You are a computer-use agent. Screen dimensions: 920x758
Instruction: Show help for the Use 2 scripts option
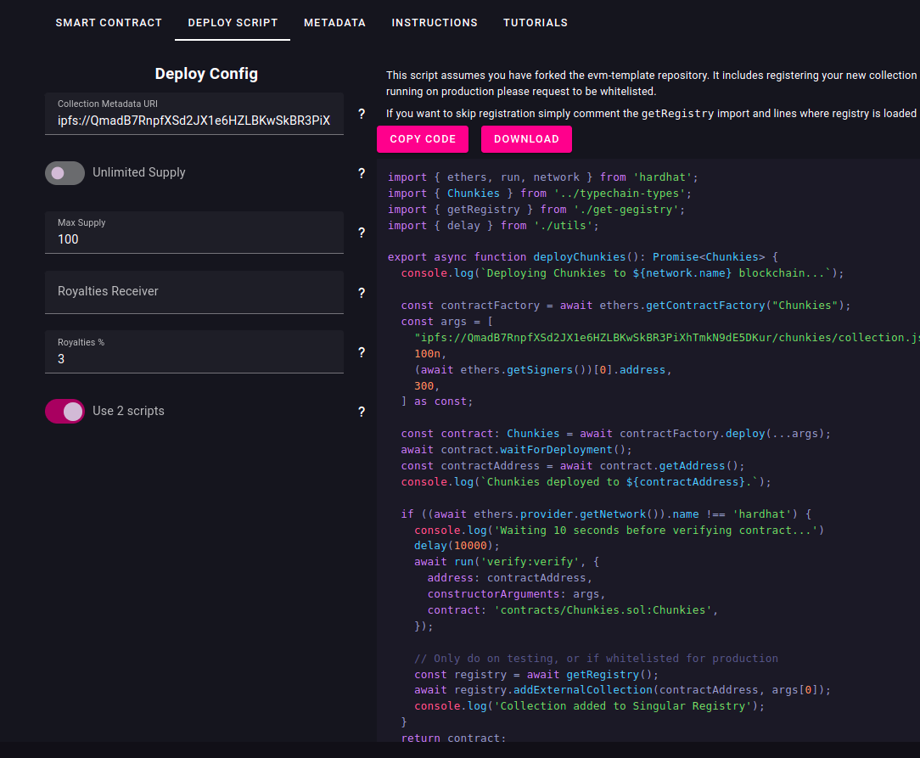(x=361, y=411)
